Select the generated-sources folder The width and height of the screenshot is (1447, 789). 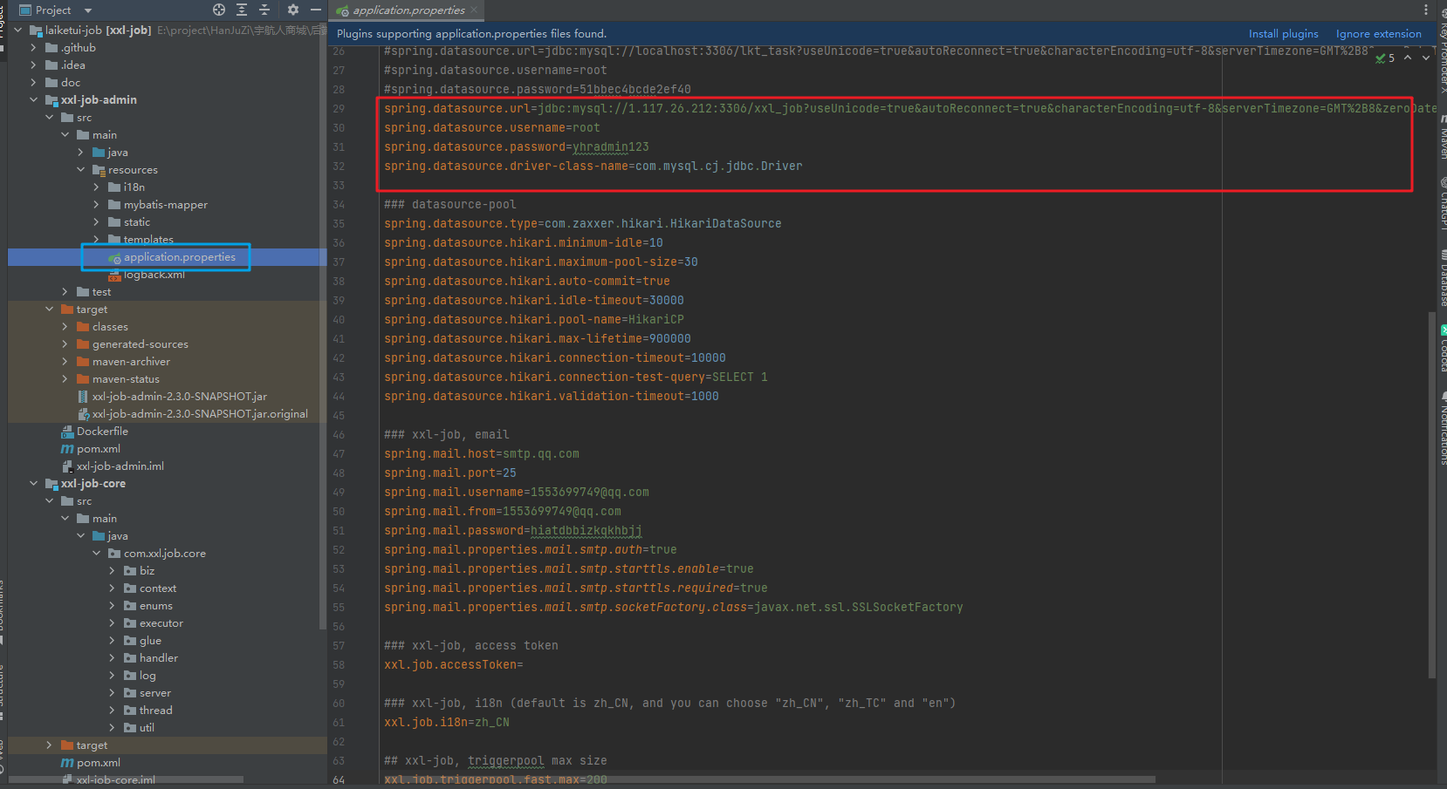point(140,344)
